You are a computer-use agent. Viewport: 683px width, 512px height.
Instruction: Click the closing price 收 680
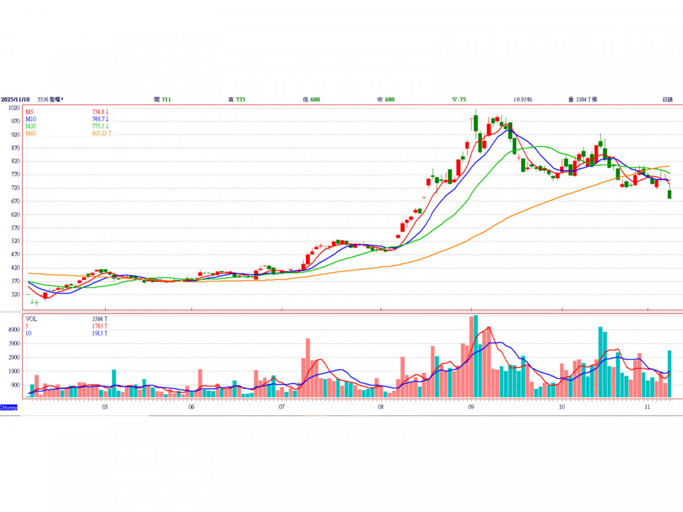(386, 100)
